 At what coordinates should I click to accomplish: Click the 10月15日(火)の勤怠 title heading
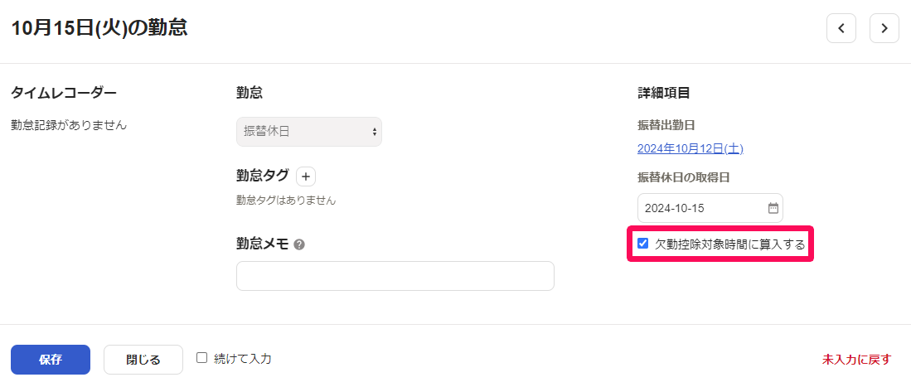click(99, 28)
